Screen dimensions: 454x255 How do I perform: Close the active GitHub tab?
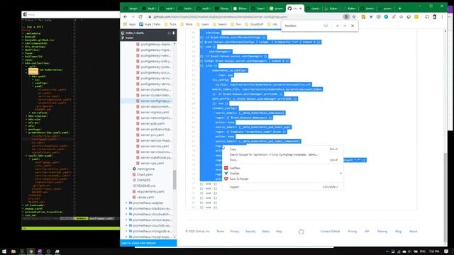[300, 8]
